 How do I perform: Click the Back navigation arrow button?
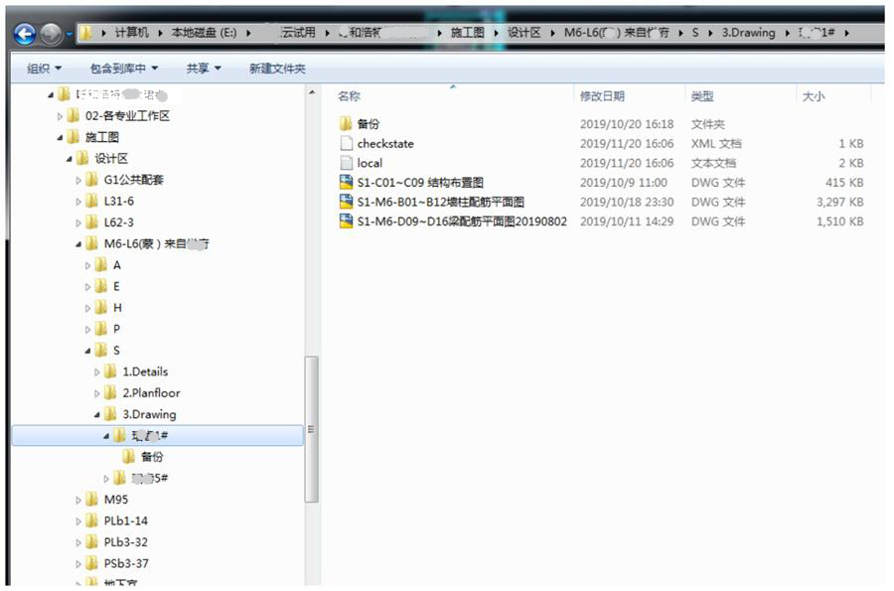(25, 33)
